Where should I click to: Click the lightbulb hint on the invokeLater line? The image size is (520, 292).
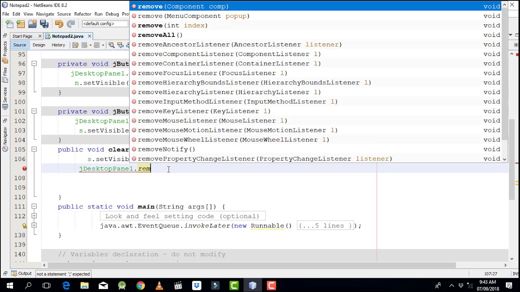pos(24,225)
